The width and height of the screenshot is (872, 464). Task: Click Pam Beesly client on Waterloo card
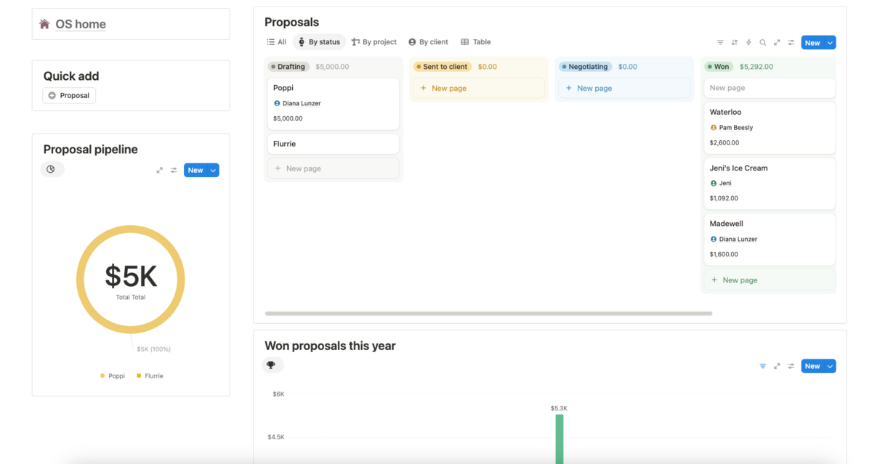(732, 128)
